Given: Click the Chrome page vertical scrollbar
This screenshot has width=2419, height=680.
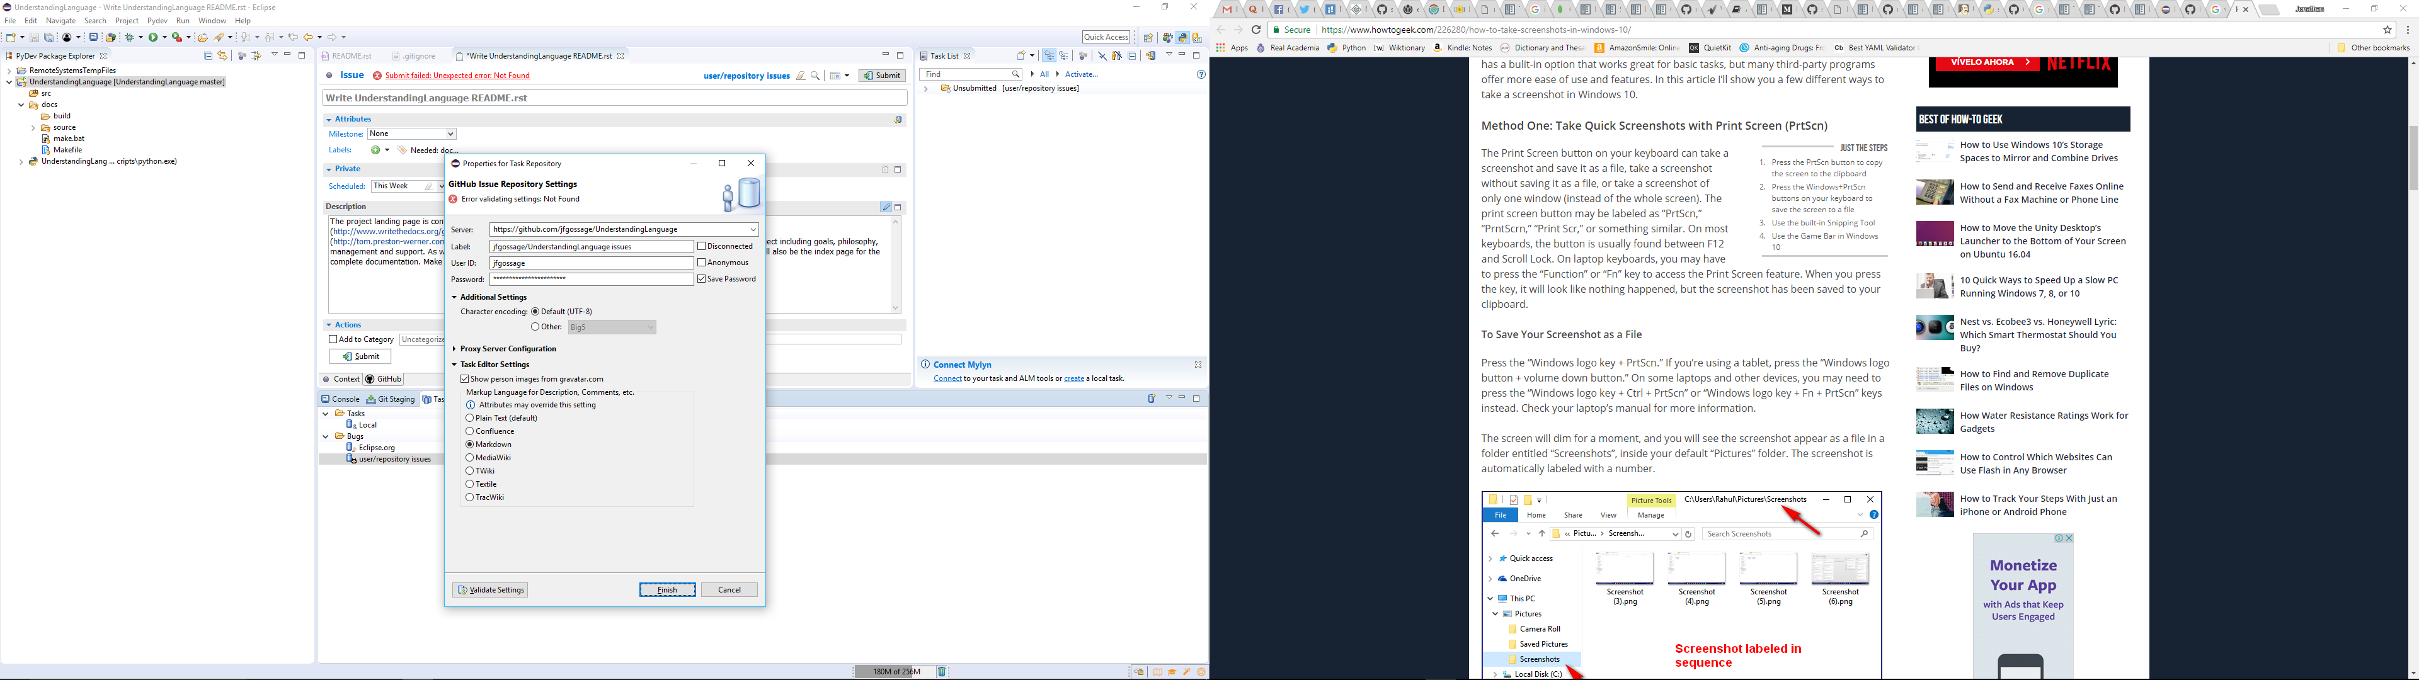Looking at the screenshot, I should pos(2413,158).
